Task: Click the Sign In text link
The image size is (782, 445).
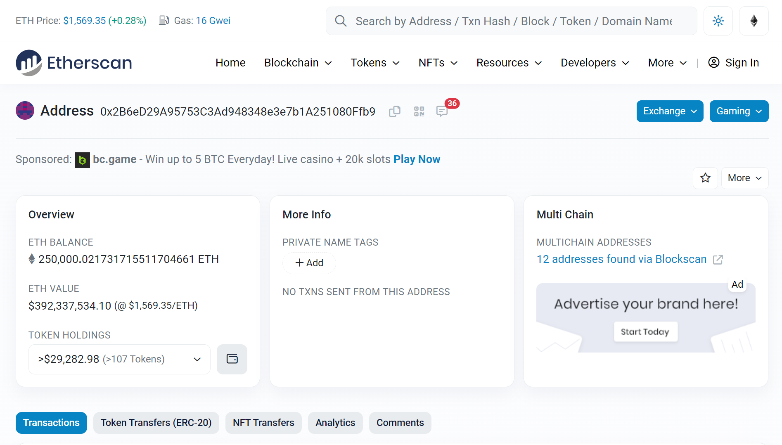Action: (742, 63)
